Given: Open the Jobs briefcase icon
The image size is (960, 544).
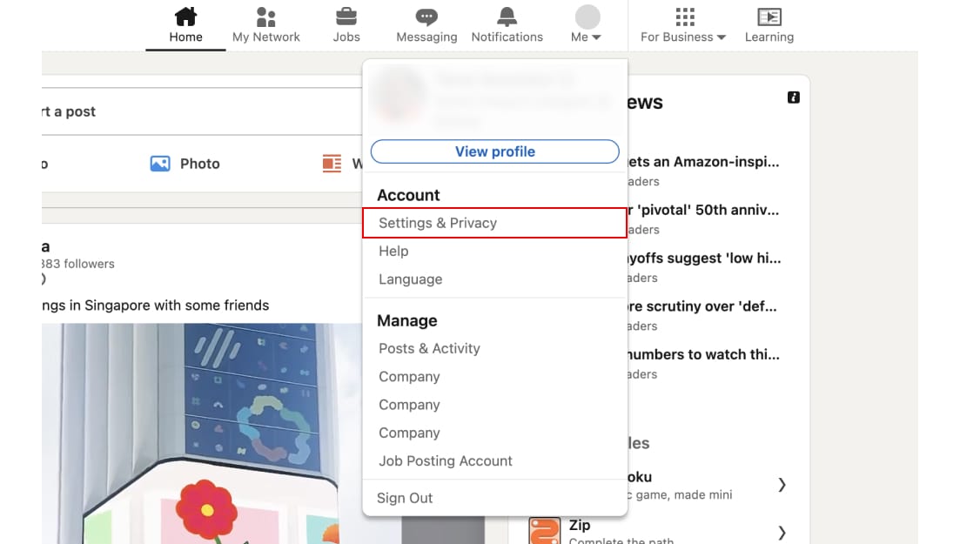Looking at the screenshot, I should (346, 17).
